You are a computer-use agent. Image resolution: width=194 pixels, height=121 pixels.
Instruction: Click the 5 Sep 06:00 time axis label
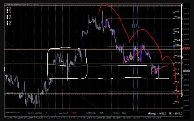click(117, 118)
